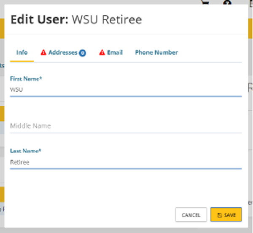Click the Edit User dialog heading

[x=39, y=19]
